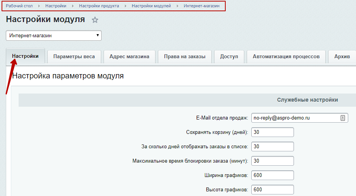Switch to the Настройки tab
The width and height of the screenshot is (356, 196).
(x=25, y=56)
